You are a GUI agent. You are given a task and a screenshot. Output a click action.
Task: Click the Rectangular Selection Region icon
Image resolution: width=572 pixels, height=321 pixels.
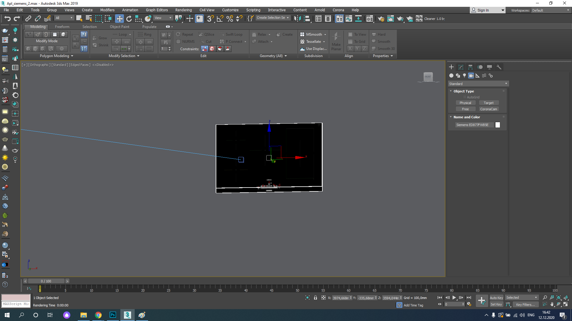tap(98, 18)
